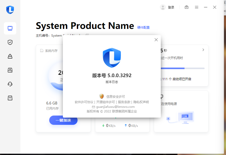This screenshot has height=155, width=226.
Task: Open the 开源组件许可 link
Action: (x=105, y=102)
